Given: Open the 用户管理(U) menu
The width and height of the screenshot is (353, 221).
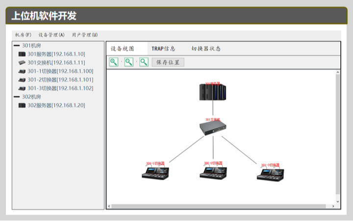Looking at the screenshot, I should (85, 35).
